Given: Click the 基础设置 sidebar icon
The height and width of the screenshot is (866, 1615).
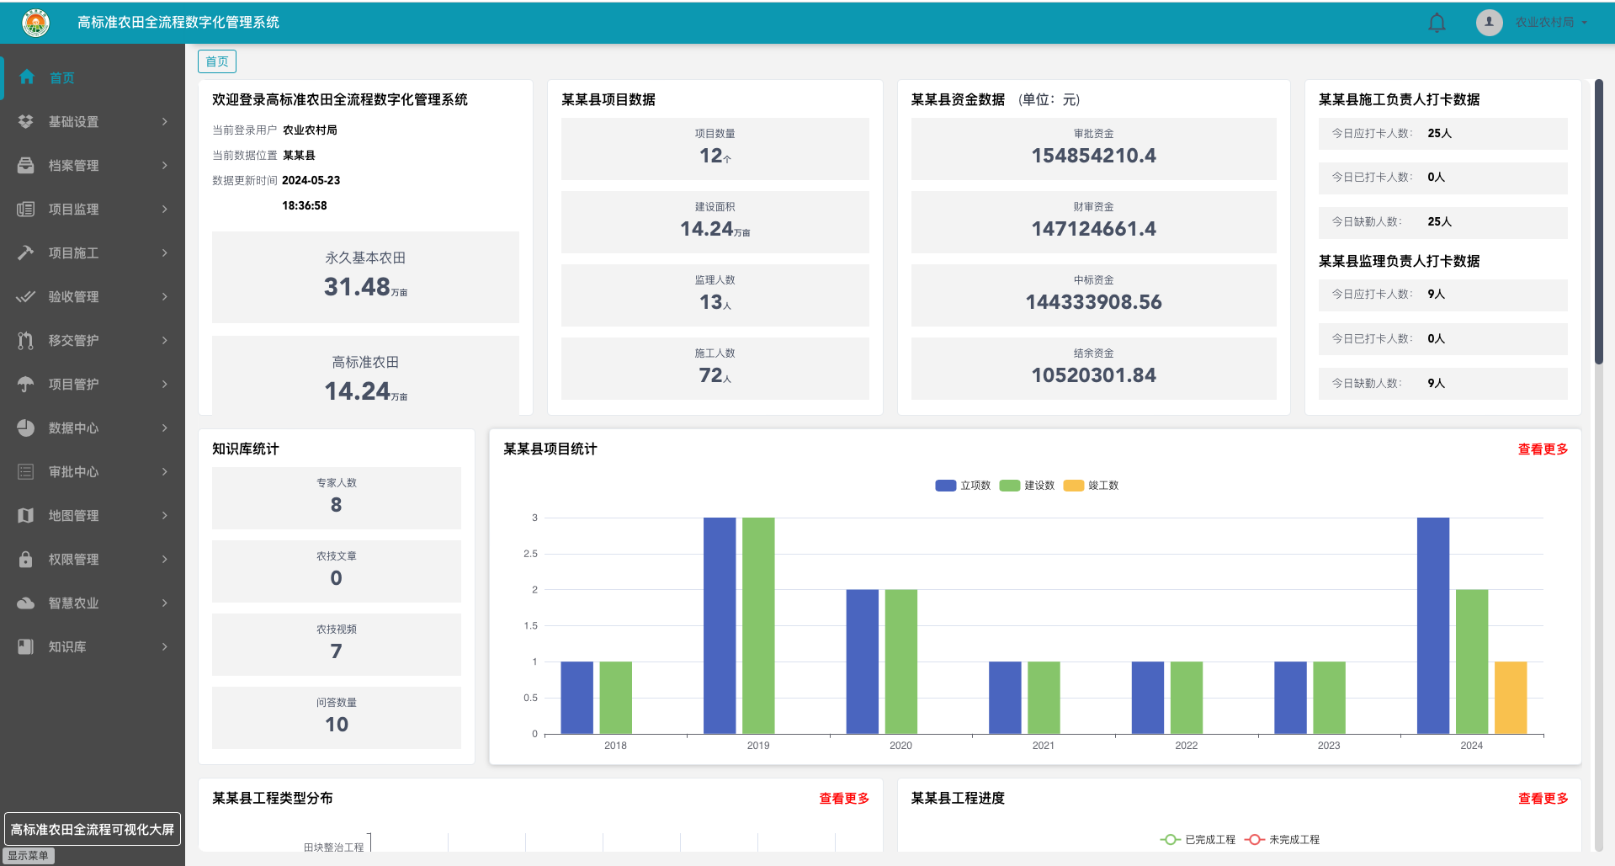Looking at the screenshot, I should click(26, 121).
